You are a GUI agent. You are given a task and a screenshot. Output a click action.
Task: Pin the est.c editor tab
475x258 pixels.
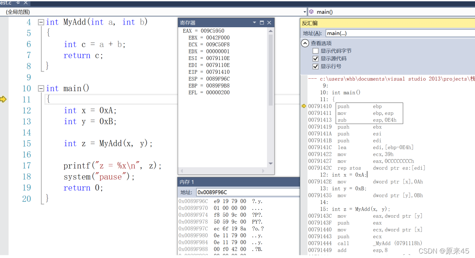pyautogui.click(x=18, y=3)
